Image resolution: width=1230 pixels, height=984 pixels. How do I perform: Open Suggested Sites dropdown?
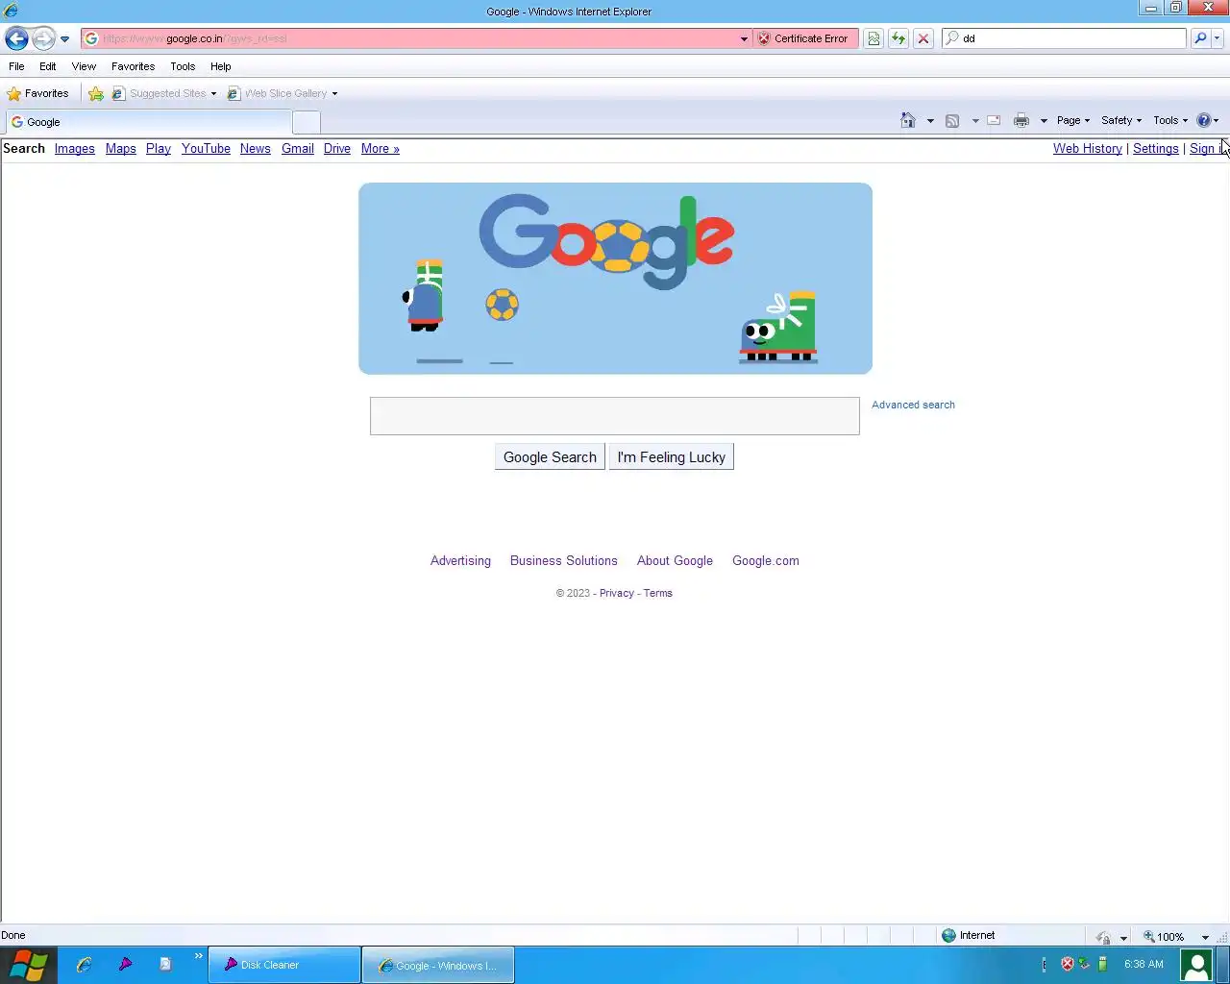(164, 93)
